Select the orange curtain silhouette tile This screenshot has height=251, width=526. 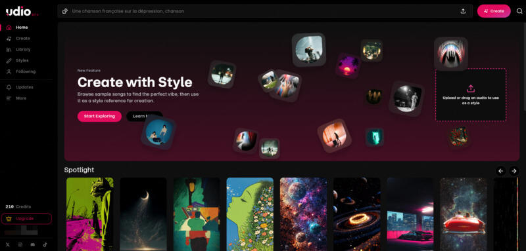[x=335, y=136]
